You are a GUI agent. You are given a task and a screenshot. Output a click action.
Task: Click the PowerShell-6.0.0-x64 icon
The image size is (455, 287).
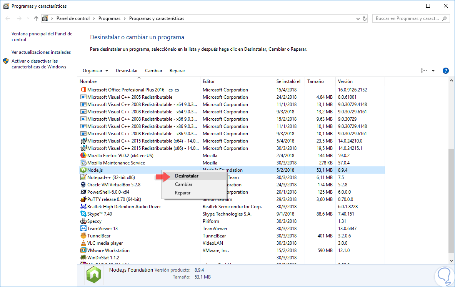[83, 192]
